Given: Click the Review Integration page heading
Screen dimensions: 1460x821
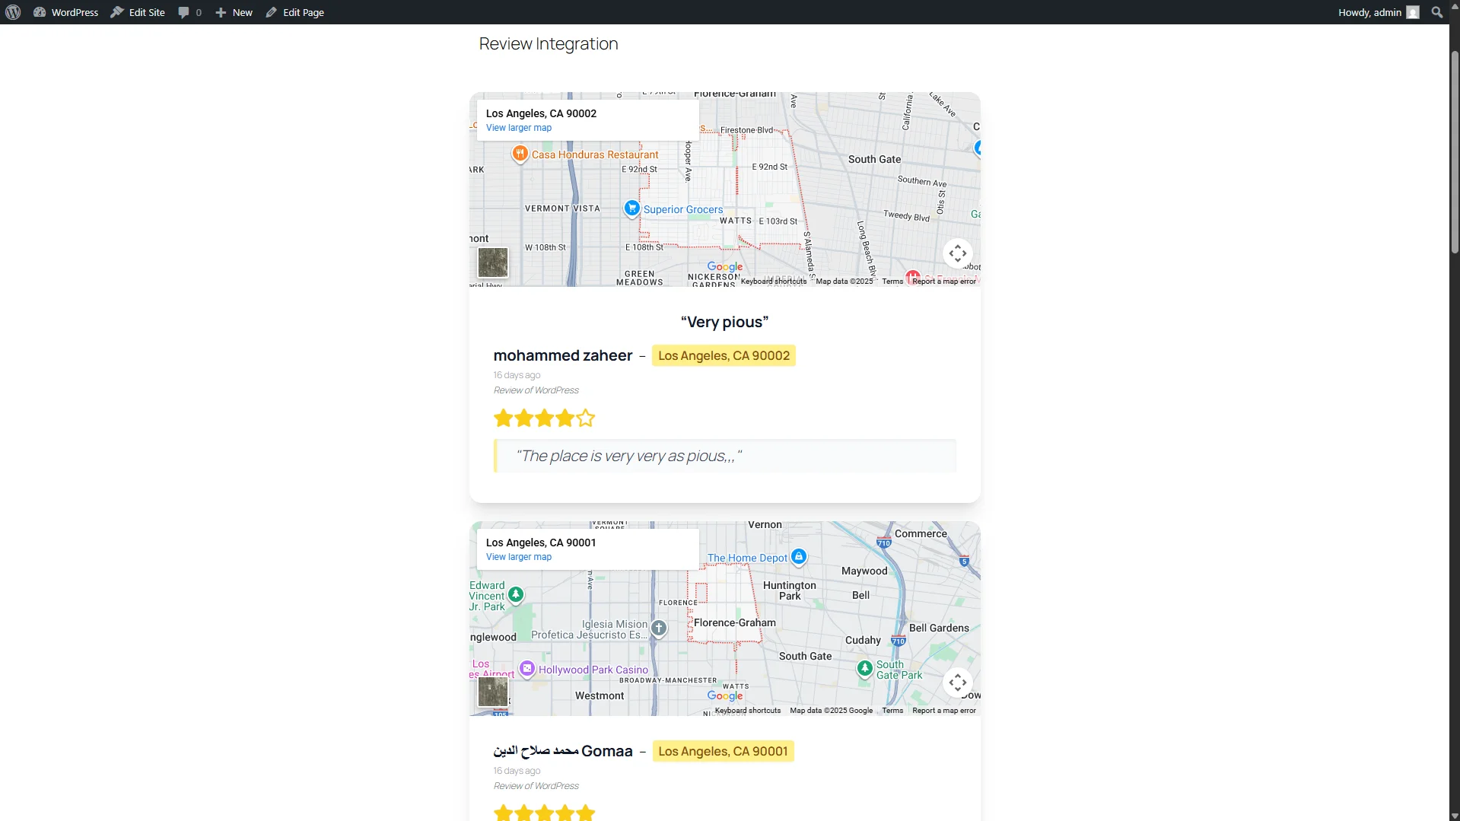Looking at the screenshot, I should pos(548,44).
